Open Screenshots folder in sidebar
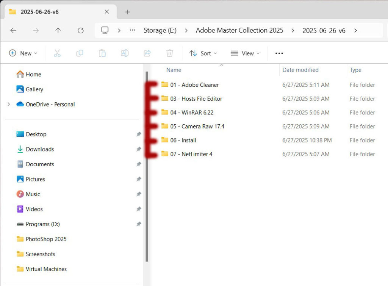The width and height of the screenshot is (388, 286). pos(36,254)
